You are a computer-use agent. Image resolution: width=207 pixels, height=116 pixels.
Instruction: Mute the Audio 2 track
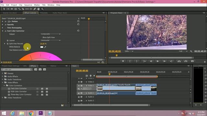[79, 97]
